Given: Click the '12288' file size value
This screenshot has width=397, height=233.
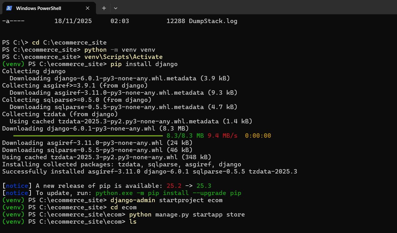Looking at the screenshot, I should pos(176,21).
